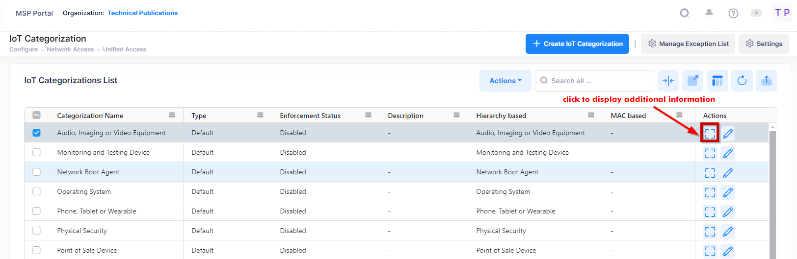Open the help question mark icon
Image resolution: width=797 pixels, height=259 pixels.
coord(733,13)
